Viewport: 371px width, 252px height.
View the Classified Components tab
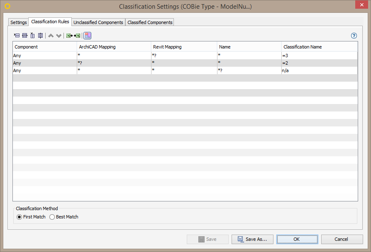coord(149,22)
